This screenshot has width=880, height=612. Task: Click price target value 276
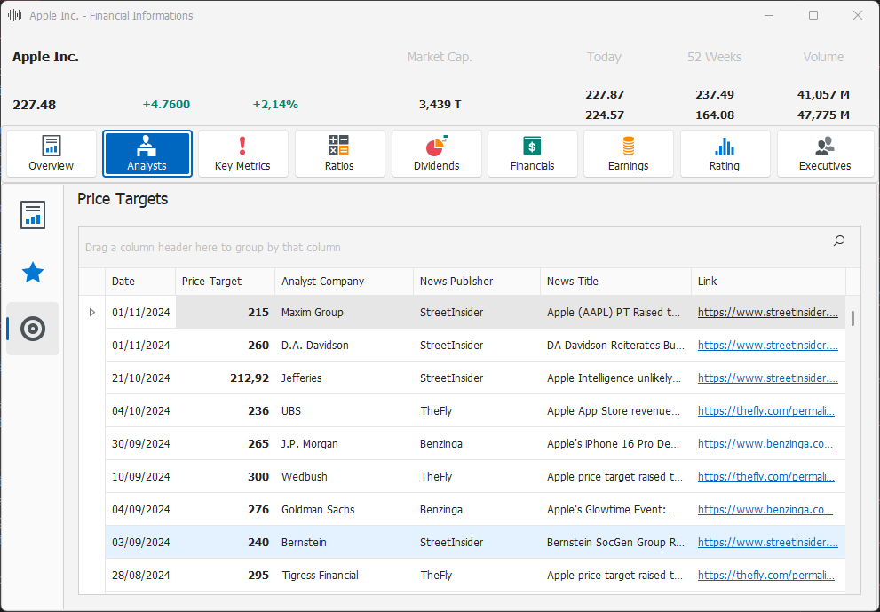point(258,509)
